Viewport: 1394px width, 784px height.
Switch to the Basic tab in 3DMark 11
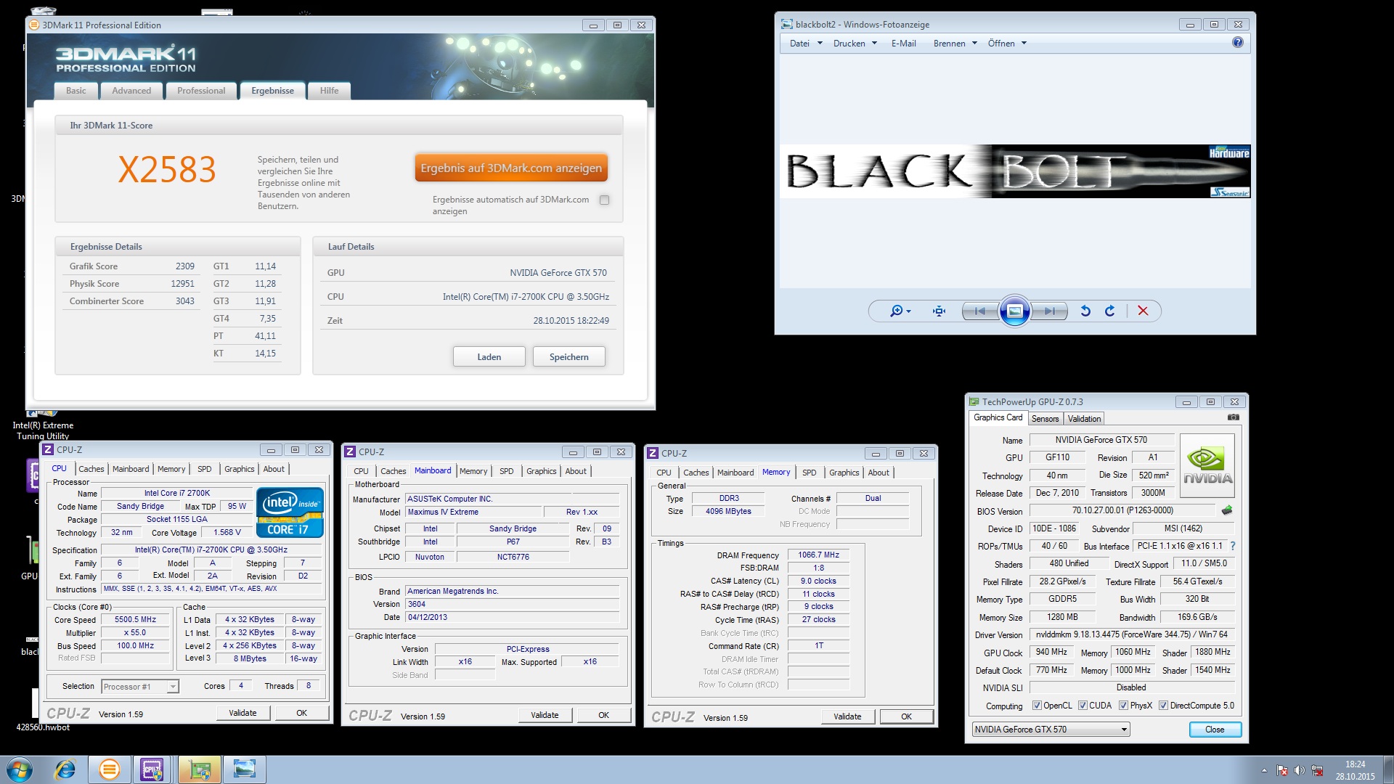click(x=76, y=91)
